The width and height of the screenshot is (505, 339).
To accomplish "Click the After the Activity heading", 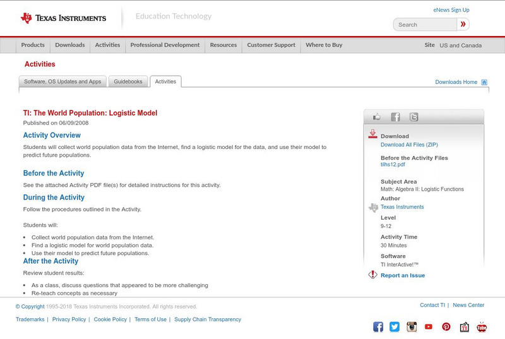I will click(x=50, y=261).
